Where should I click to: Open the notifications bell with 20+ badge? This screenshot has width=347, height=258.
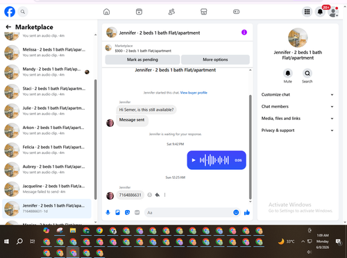[320, 12]
